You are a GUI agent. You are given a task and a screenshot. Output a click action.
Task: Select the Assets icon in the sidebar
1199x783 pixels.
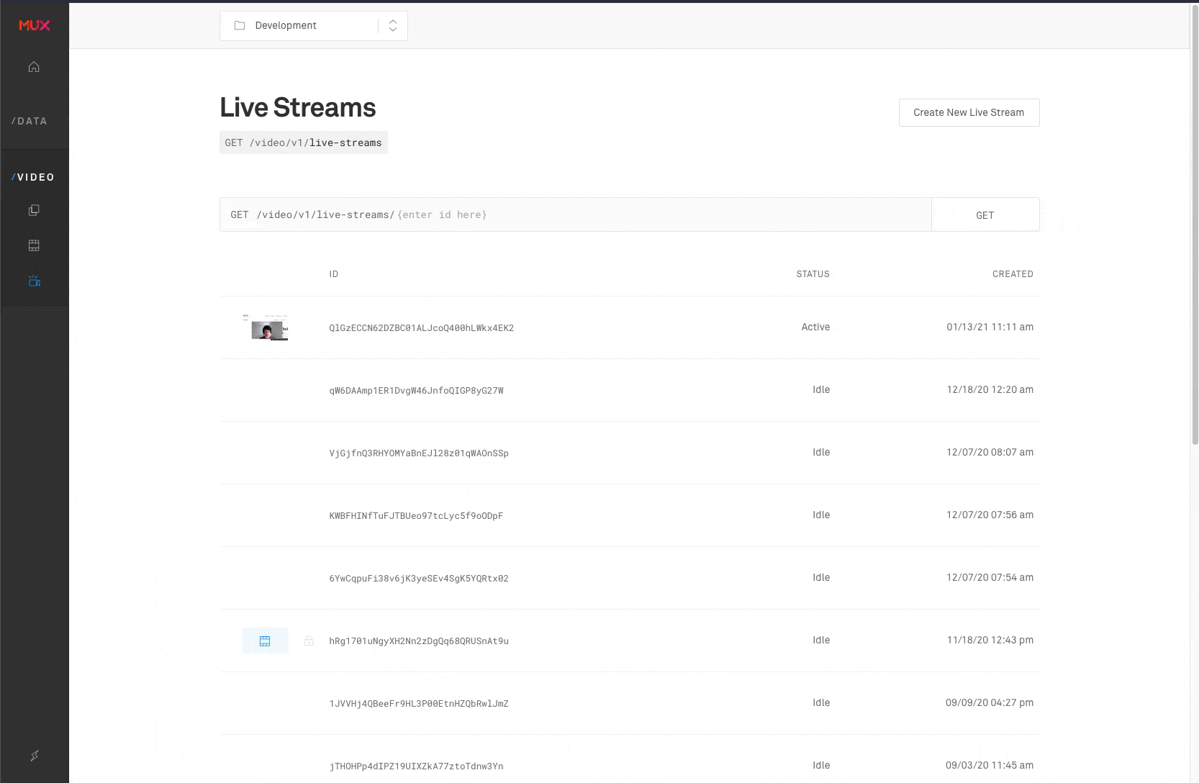(x=34, y=210)
